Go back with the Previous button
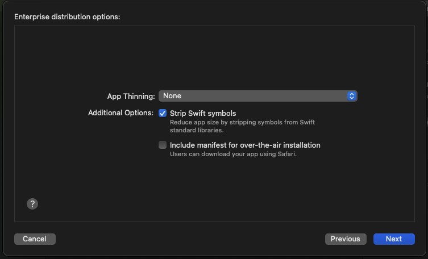The image size is (428, 259). click(345, 239)
